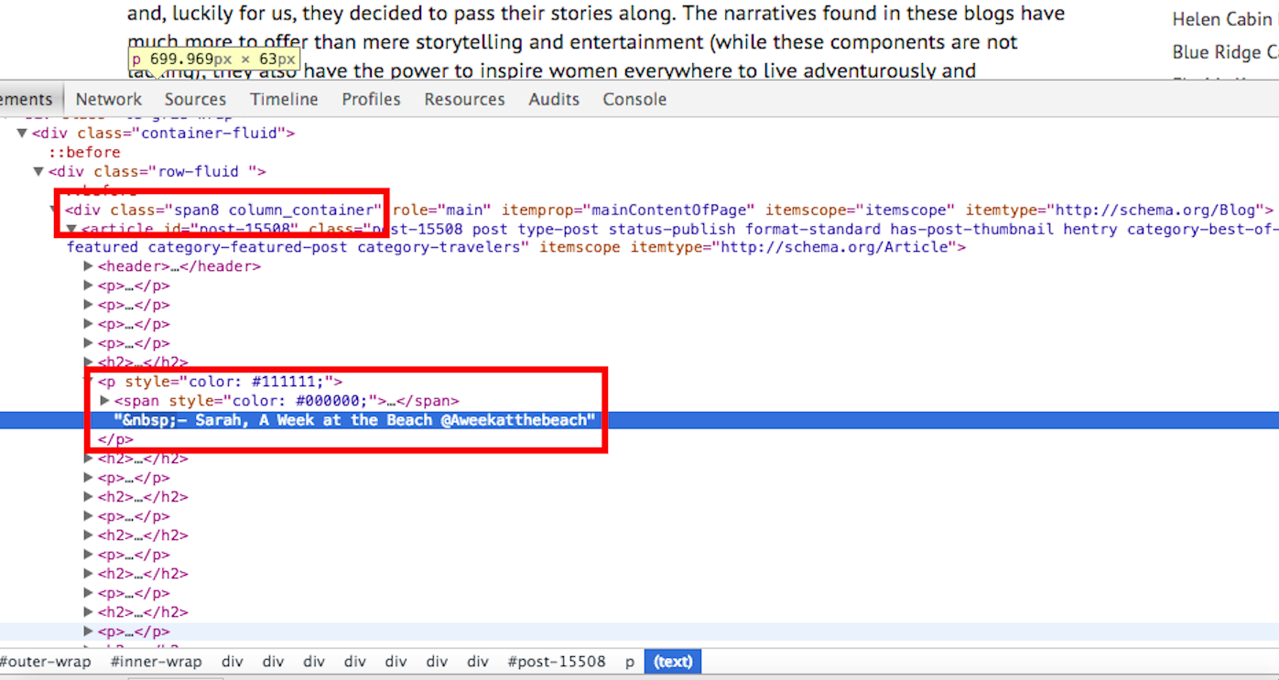Select the Sarah, A Week at the Beach text node
This screenshot has width=1279, height=680.
point(354,420)
